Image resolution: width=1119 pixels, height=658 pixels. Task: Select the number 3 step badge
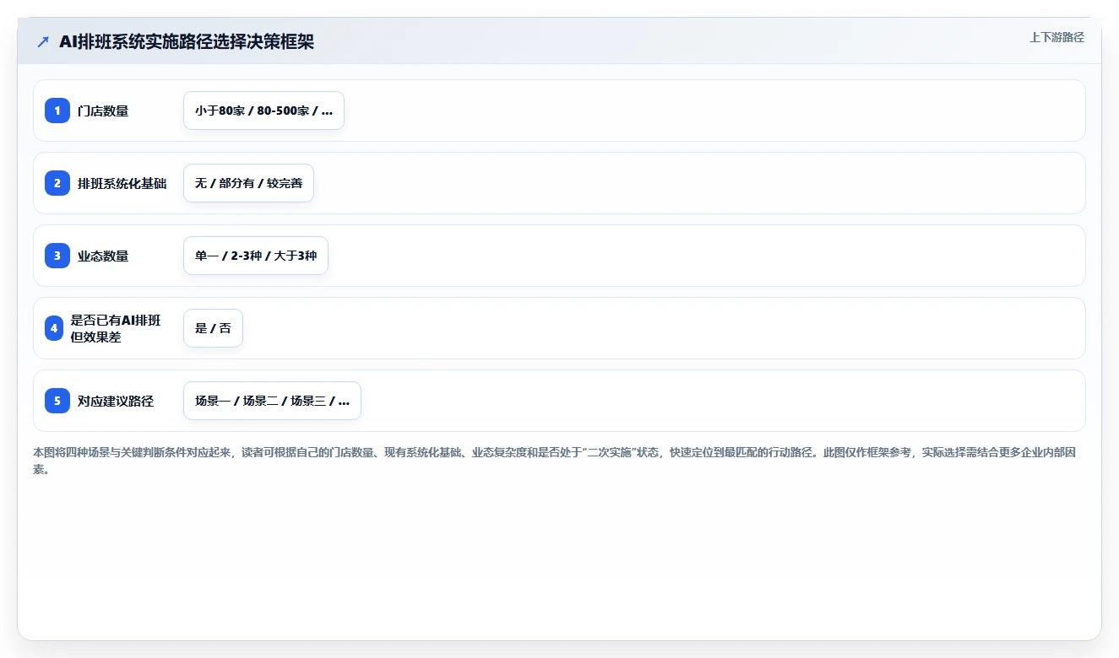pos(57,256)
